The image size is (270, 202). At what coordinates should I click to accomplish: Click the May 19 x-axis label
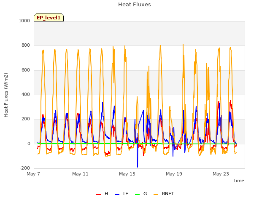(x=174, y=174)
